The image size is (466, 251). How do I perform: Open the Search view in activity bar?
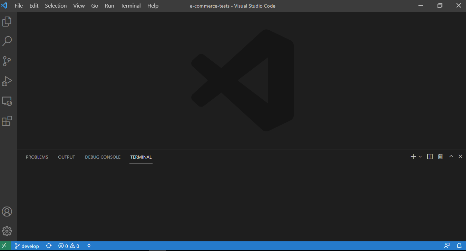coord(7,41)
